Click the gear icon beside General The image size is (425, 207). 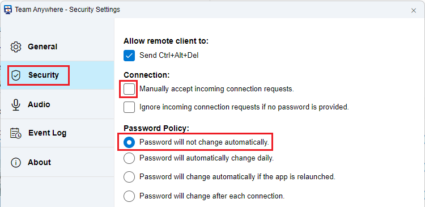(x=16, y=47)
